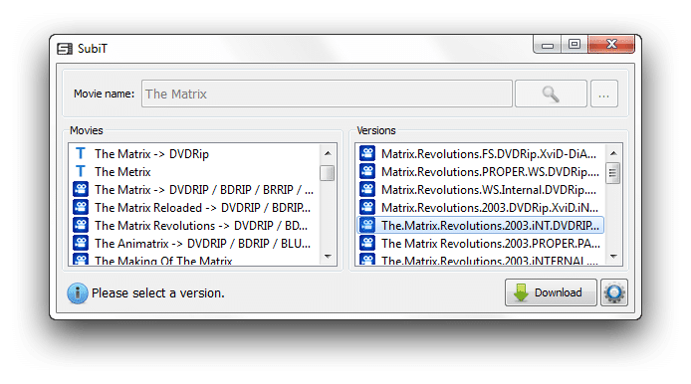This screenshot has height=384, width=691.
Task: Click the Movies list scrollbar thumb
Action: 328,173
